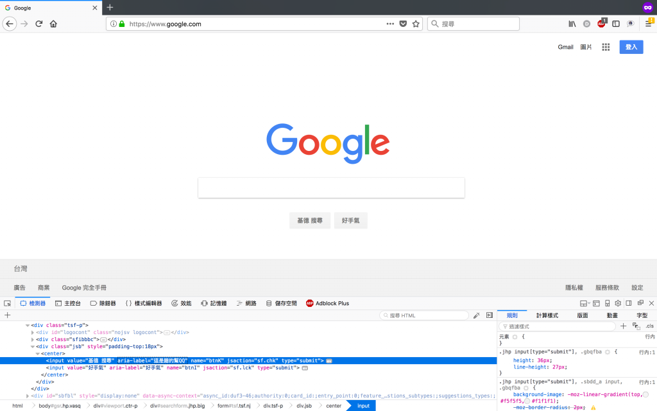Toggle the .cls class panel
The width and height of the screenshot is (657, 411).
pos(649,326)
